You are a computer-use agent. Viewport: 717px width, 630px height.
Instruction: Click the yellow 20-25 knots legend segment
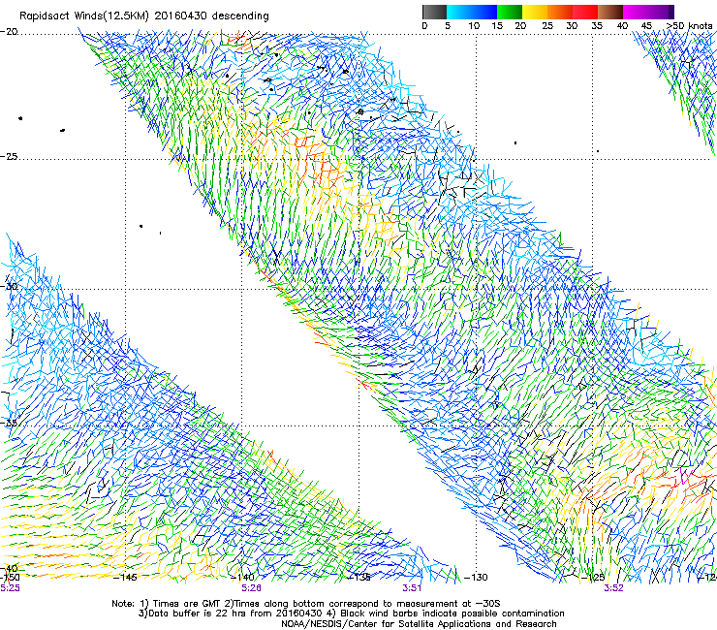coord(535,12)
